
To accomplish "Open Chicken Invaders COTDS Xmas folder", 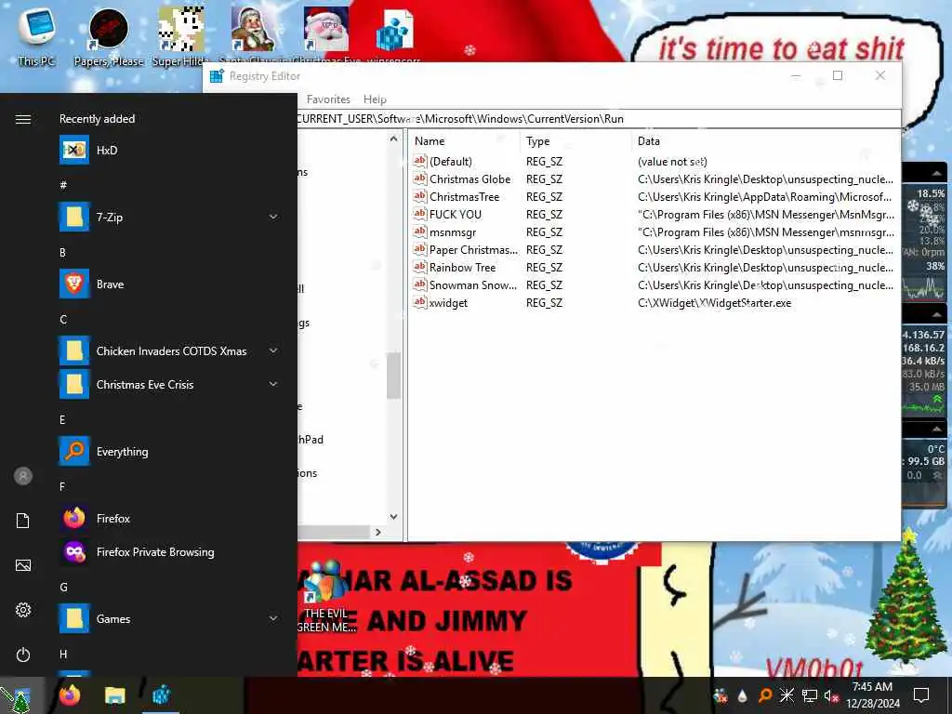I will (170, 350).
